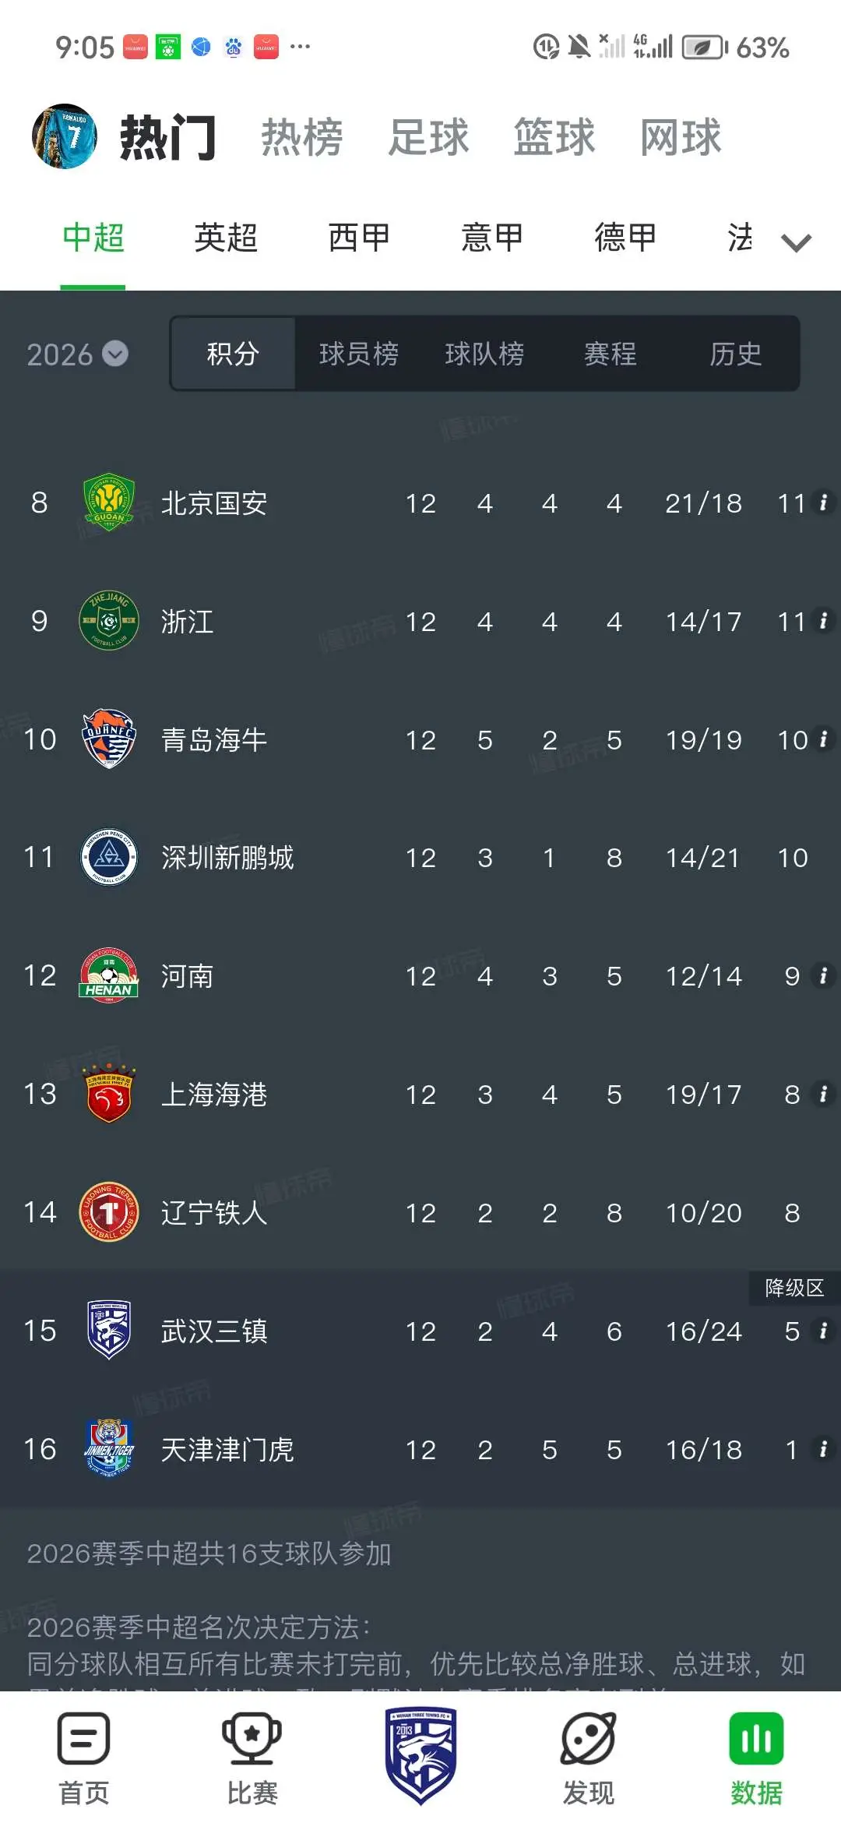Select the 历史 segment

[735, 354]
